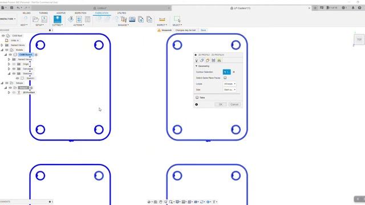Click the TOP face of the view cube

click(x=359, y=39)
